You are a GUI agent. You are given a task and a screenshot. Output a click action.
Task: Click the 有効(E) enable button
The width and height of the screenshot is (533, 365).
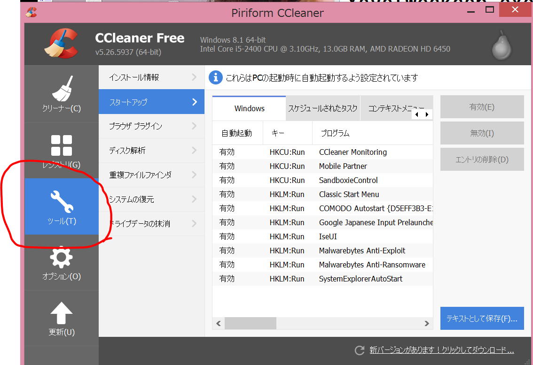482,107
